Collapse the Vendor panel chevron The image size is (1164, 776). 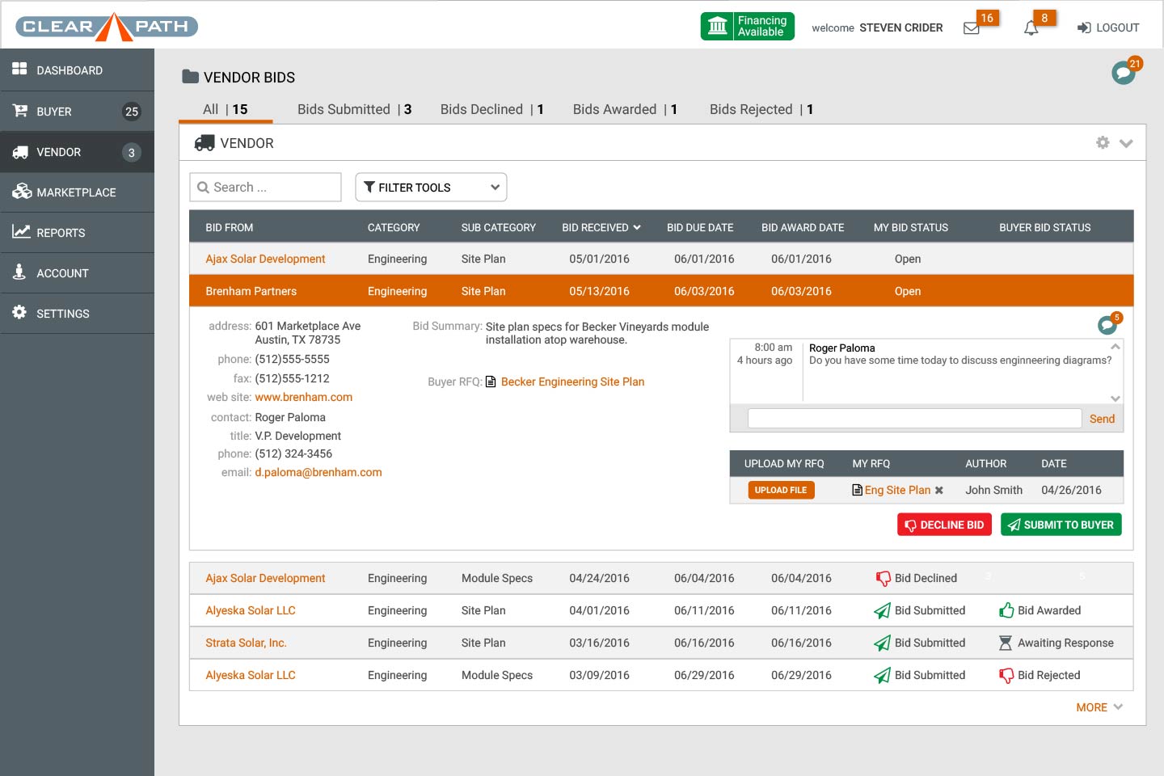[x=1126, y=144]
